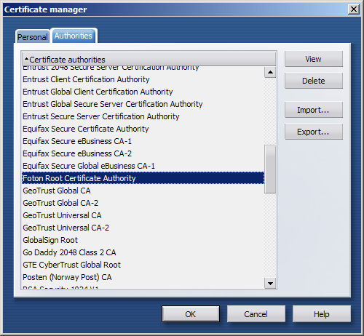This screenshot has width=364, height=336.
Task: Select Foton Root Certificate Authority entry
Action: coord(143,178)
